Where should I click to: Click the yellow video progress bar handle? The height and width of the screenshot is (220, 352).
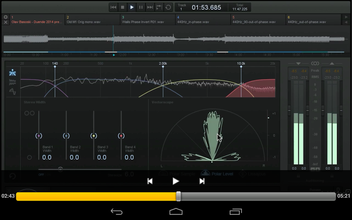[179, 196]
